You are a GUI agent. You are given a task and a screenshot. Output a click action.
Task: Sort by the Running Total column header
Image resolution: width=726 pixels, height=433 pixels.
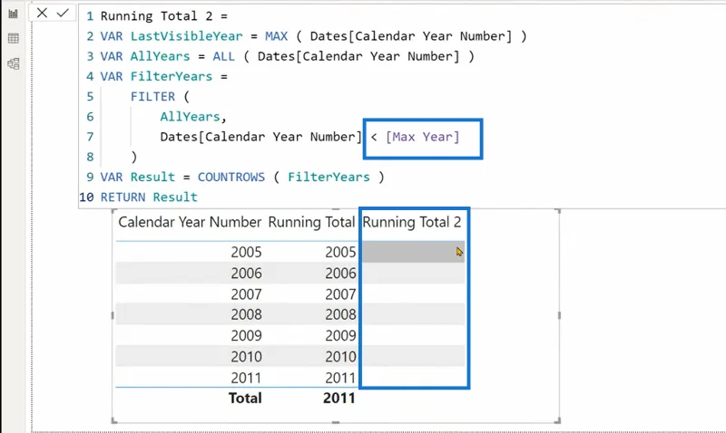point(311,222)
